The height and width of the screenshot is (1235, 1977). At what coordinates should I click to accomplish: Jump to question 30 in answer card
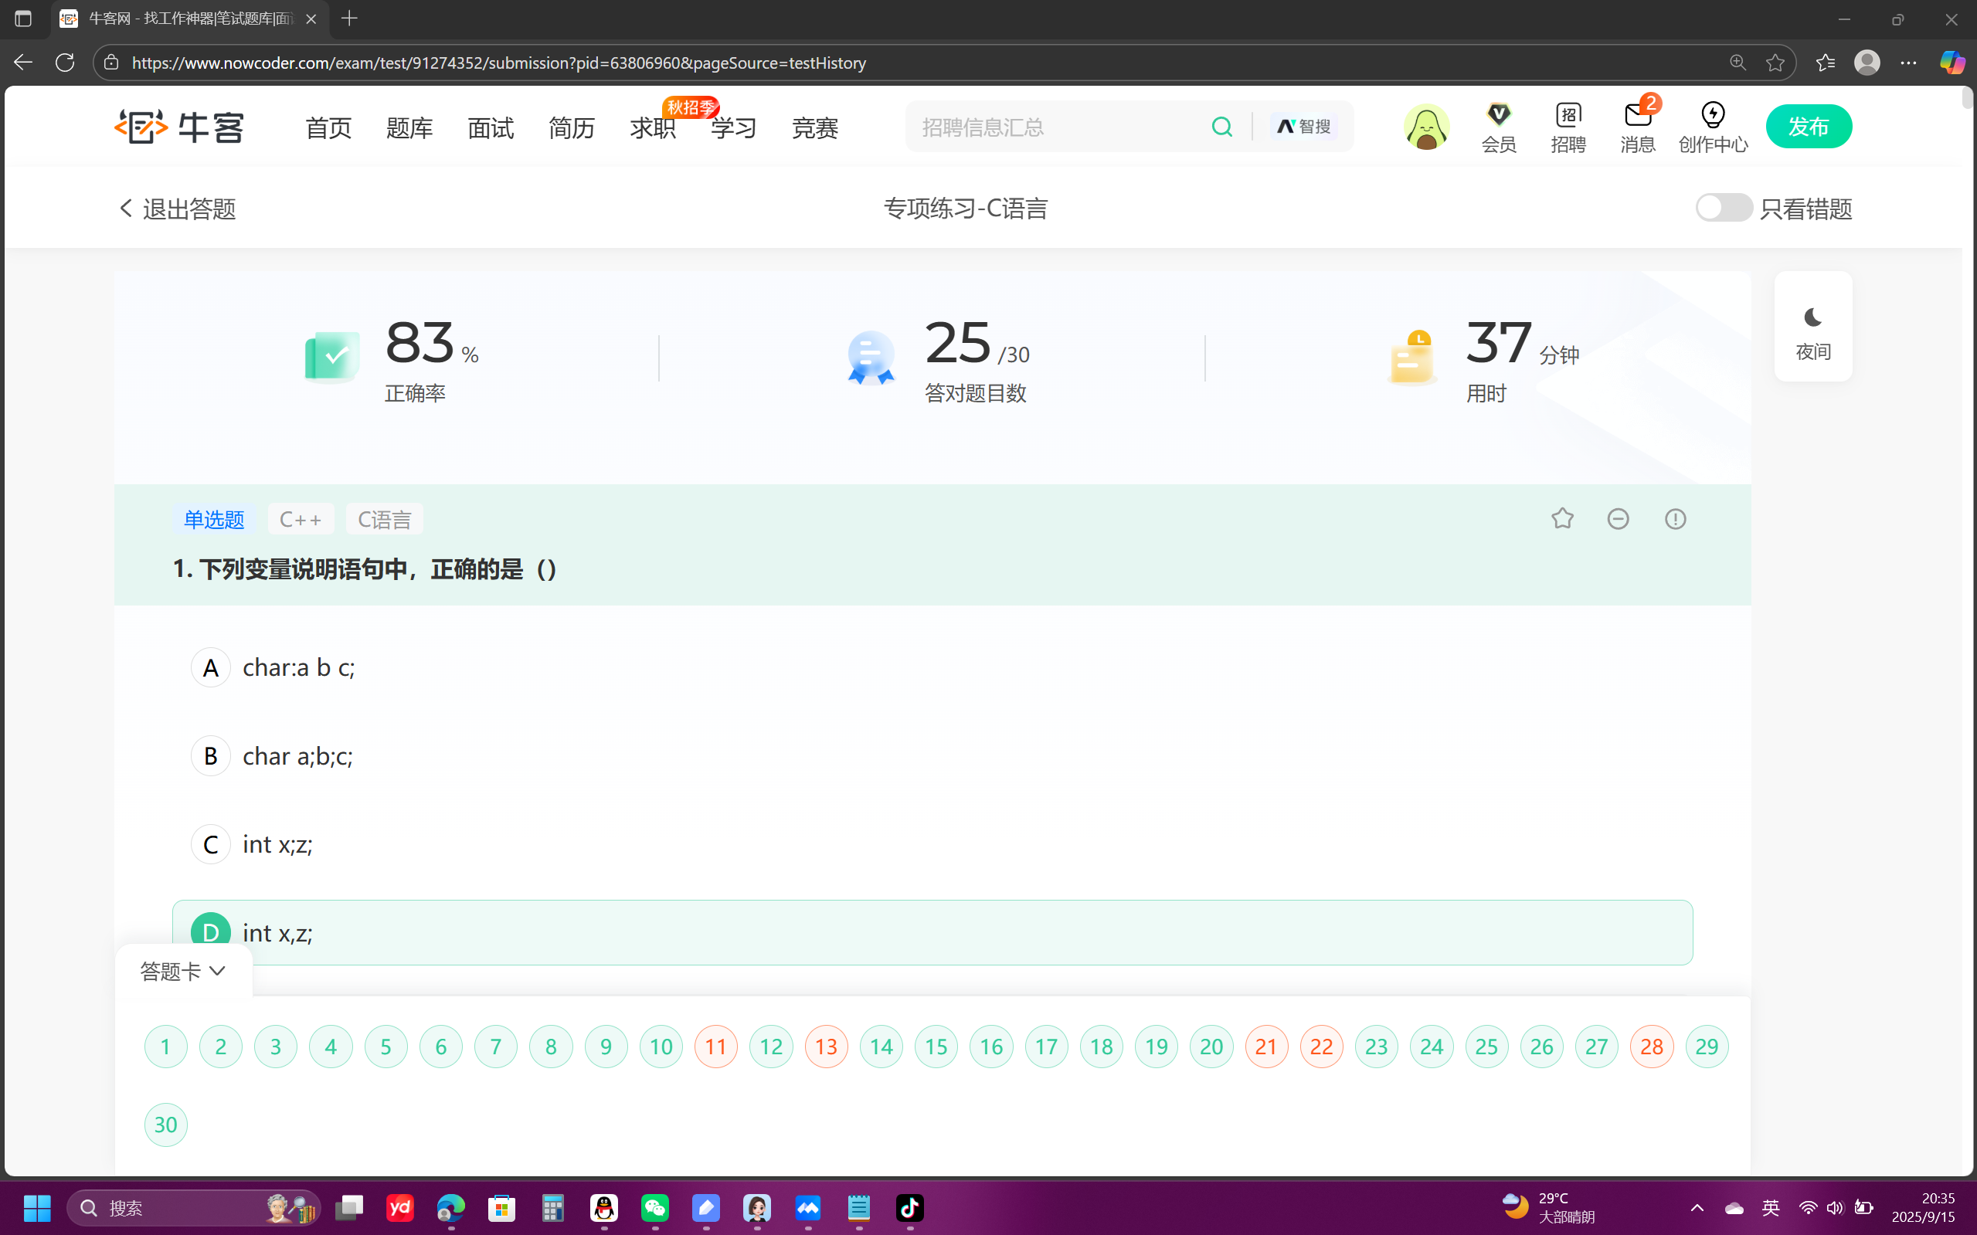click(166, 1125)
